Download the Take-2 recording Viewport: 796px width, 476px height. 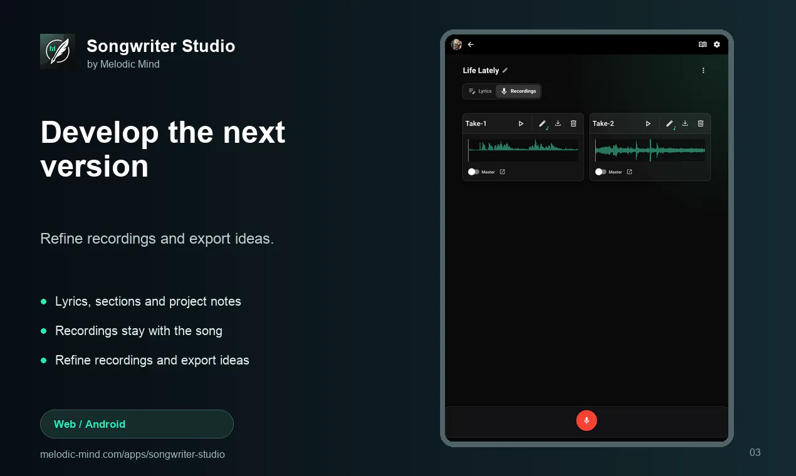(685, 123)
